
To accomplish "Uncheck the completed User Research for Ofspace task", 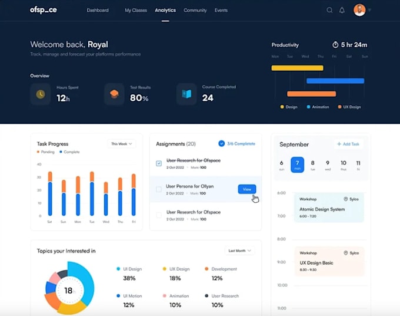I will click(x=159, y=163).
